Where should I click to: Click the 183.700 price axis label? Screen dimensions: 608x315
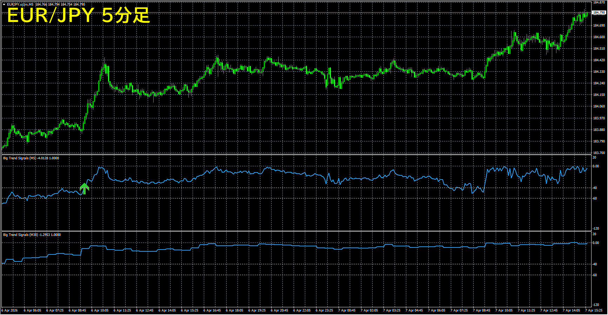pos(599,153)
